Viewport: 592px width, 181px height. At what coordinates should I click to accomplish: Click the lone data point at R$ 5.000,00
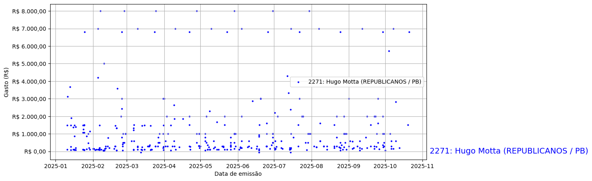coord(104,63)
